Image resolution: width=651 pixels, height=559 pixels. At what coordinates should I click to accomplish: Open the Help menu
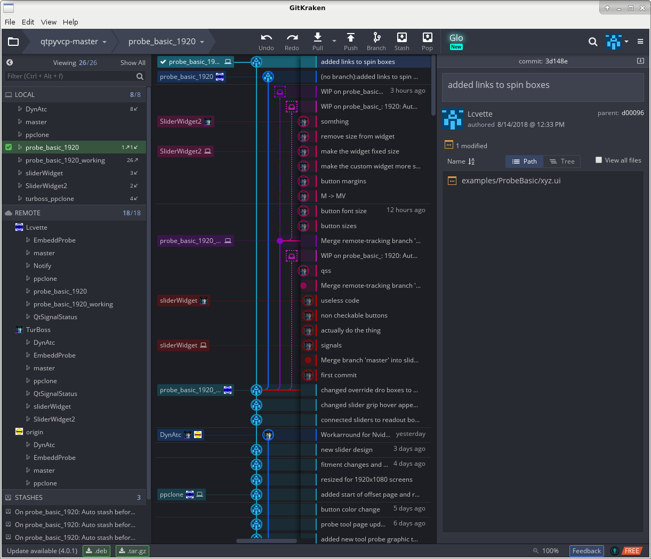point(70,22)
